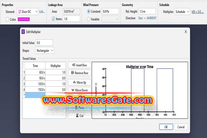207x138 pixels.
Task: Click the Edit Multiplier dialog app icon
Action: coord(23,32)
